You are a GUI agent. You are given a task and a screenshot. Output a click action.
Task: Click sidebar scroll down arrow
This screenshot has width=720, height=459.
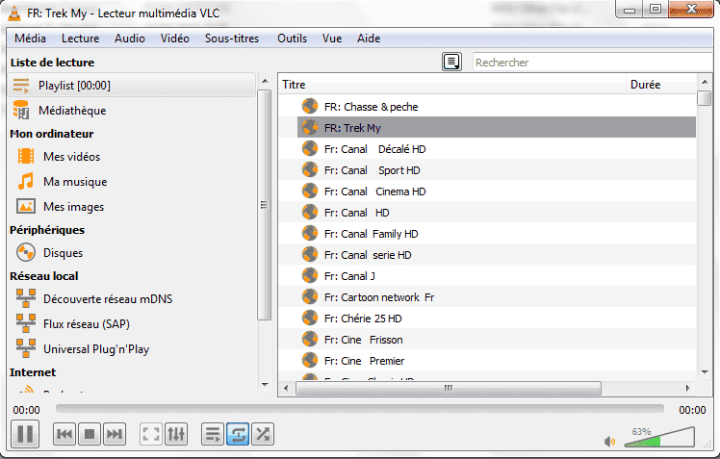point(265,385)
